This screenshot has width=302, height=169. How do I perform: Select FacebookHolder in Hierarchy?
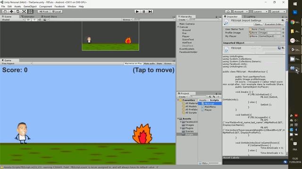[188, 52]
